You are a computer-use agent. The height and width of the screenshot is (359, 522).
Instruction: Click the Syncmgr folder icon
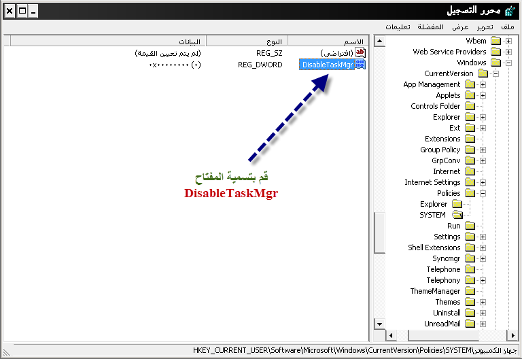point(470,258)
